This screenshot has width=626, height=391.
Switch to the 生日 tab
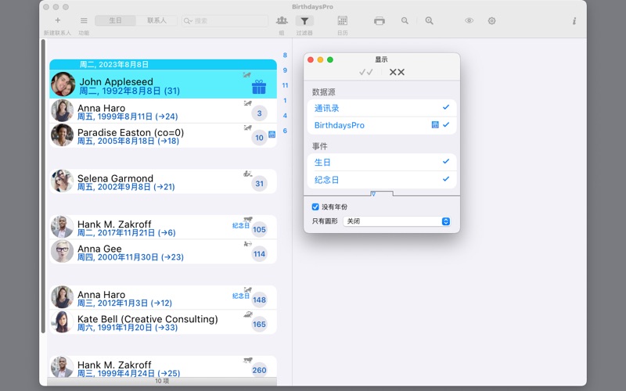[x=115, y=20]
